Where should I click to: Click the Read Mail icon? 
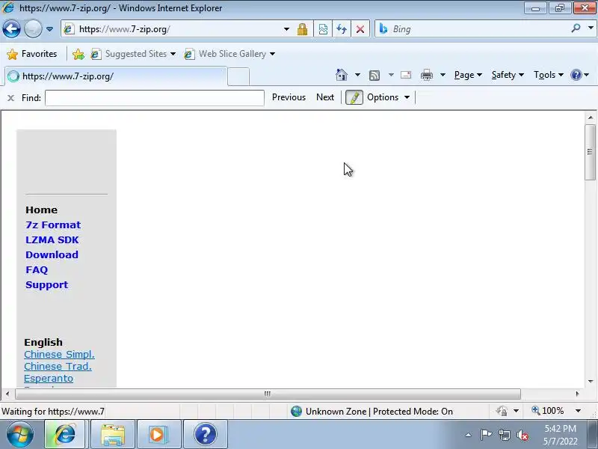[406, 75]
